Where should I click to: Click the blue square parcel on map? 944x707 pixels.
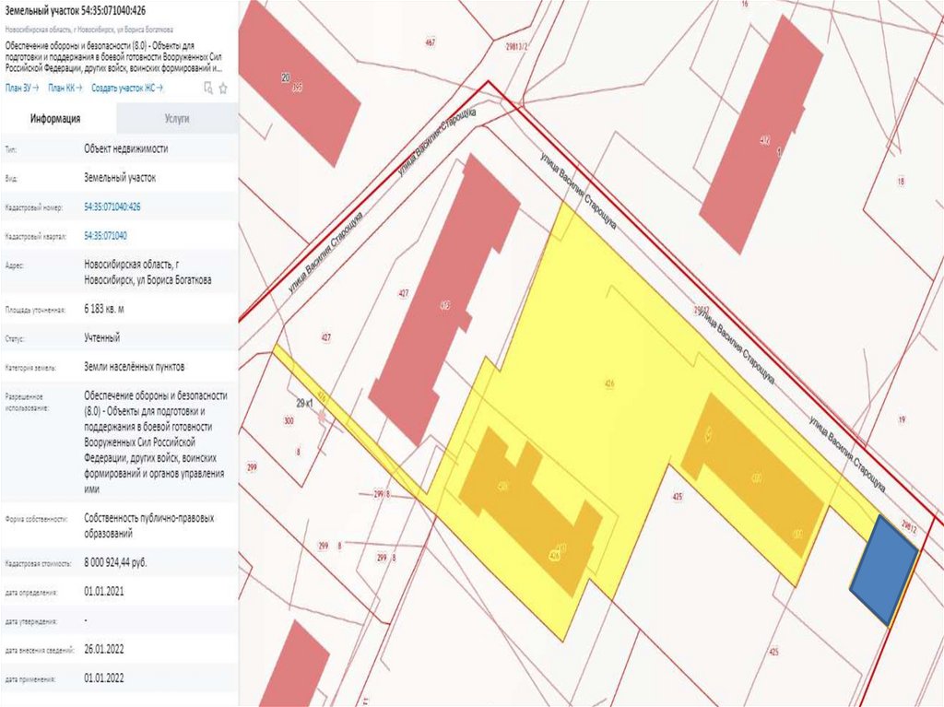pyautogui.click(x=884, y=569)
